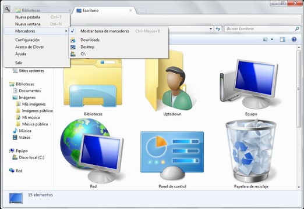Click the scrollbar up arrow
The height and width of the screenshot is (209, 304).
point(298,48)
